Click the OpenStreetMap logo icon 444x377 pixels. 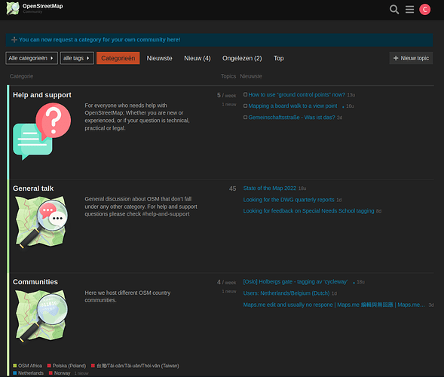click(x=13, y=8)
